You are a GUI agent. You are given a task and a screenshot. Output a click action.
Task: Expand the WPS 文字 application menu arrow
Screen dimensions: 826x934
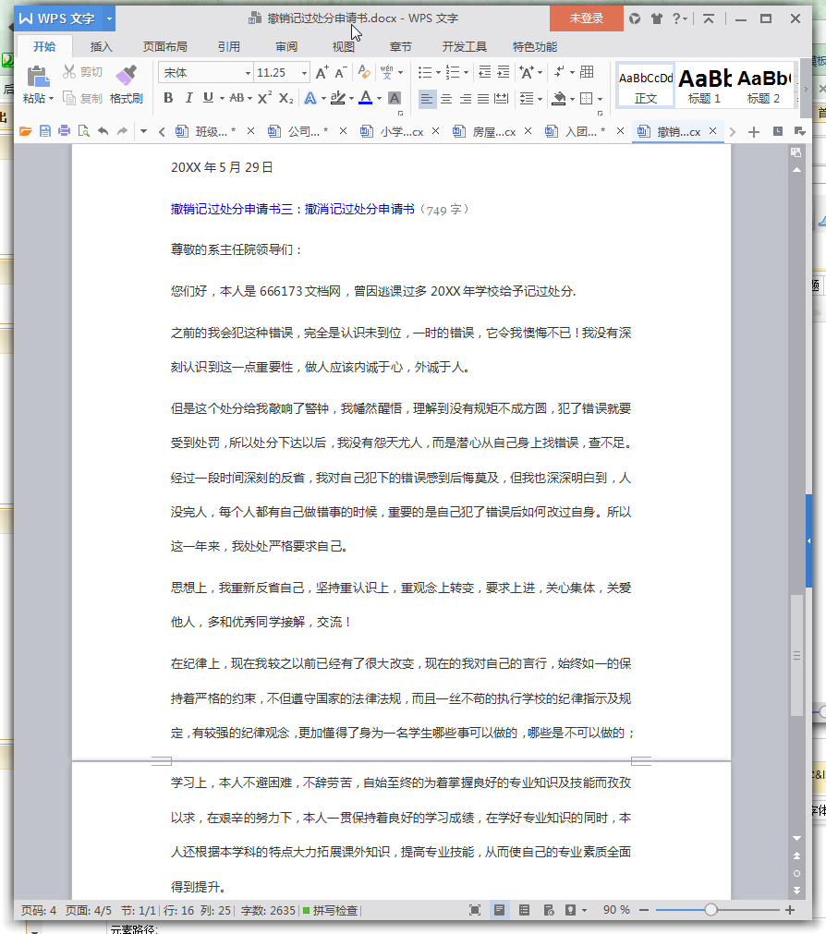(x=110, y=18)
